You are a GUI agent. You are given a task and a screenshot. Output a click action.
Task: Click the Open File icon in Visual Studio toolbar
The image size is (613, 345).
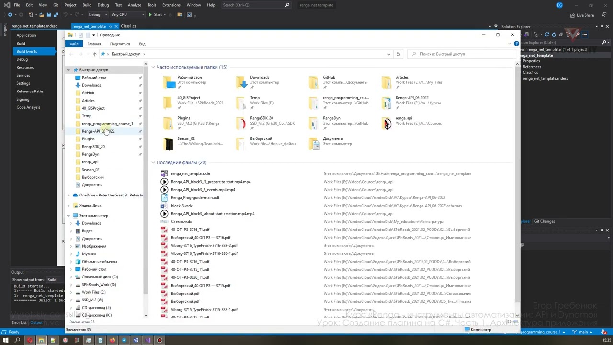(x=41, y=15)
